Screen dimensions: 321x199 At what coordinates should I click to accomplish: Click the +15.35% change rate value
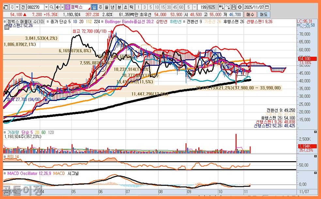pyautogui.click(x=50, y=15)
